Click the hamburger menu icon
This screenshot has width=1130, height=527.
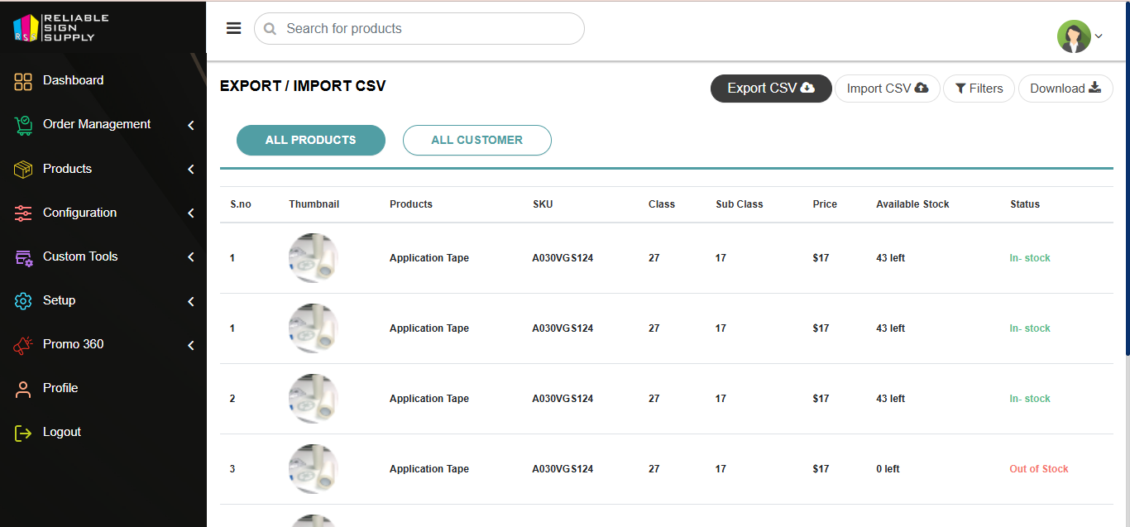(234, 28)
